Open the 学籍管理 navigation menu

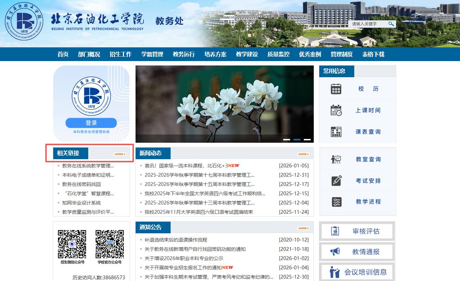[152, 54]
